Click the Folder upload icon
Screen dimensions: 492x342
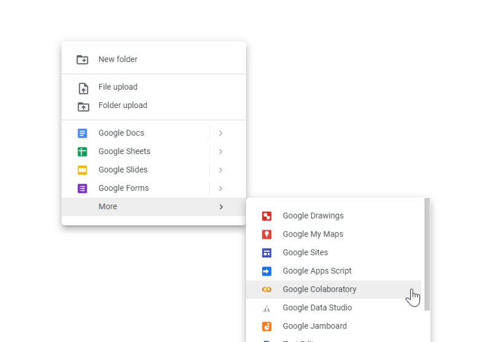[x=82, y=106]
